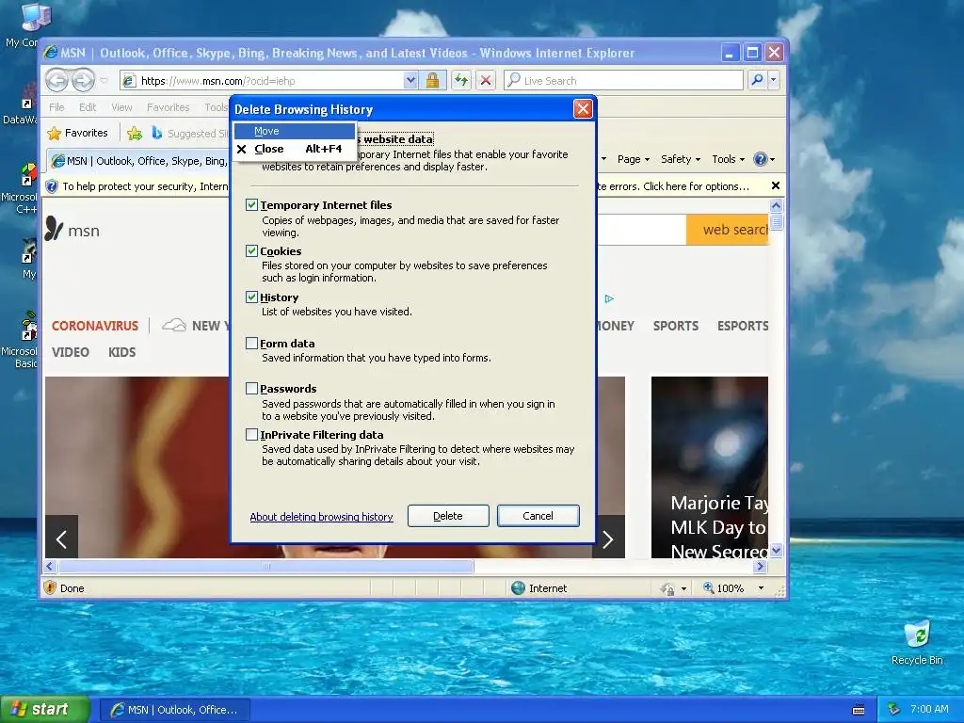Uncheck Temporary Internet files checkbox

pos(251,204)
